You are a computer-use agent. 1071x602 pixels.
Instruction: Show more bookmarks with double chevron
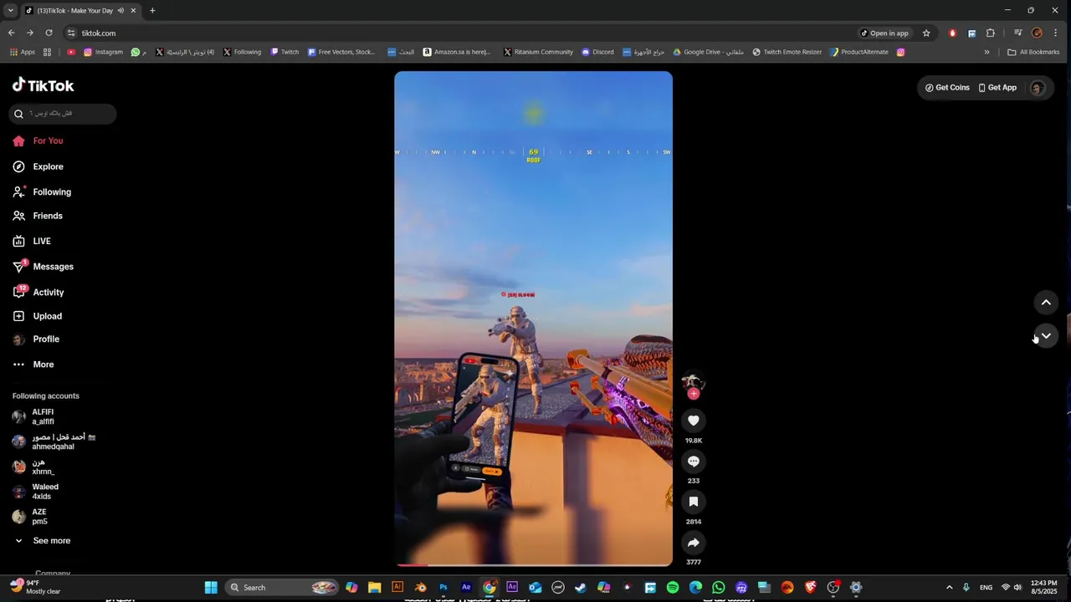(986, 52)
